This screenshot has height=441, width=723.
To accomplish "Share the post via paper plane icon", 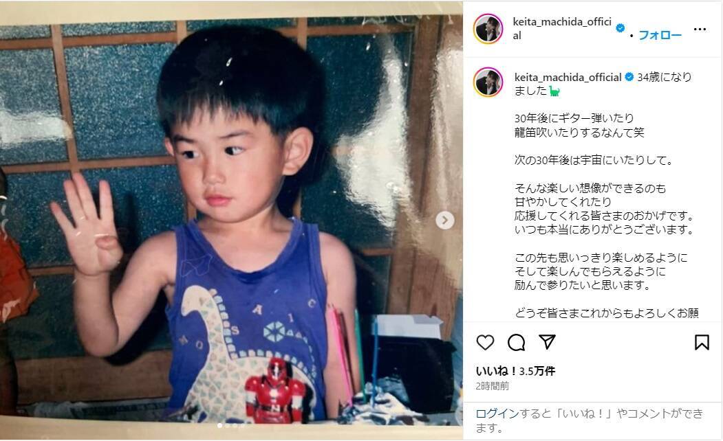I will click(548, 341).
